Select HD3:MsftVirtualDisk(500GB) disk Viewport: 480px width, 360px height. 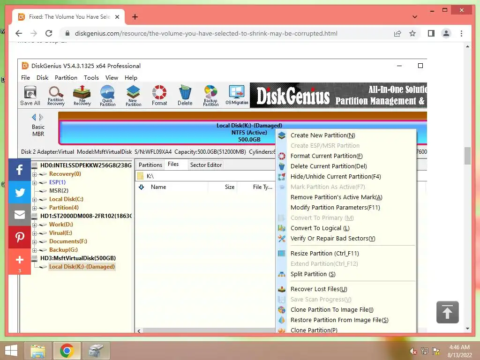(x=78, y=258)
